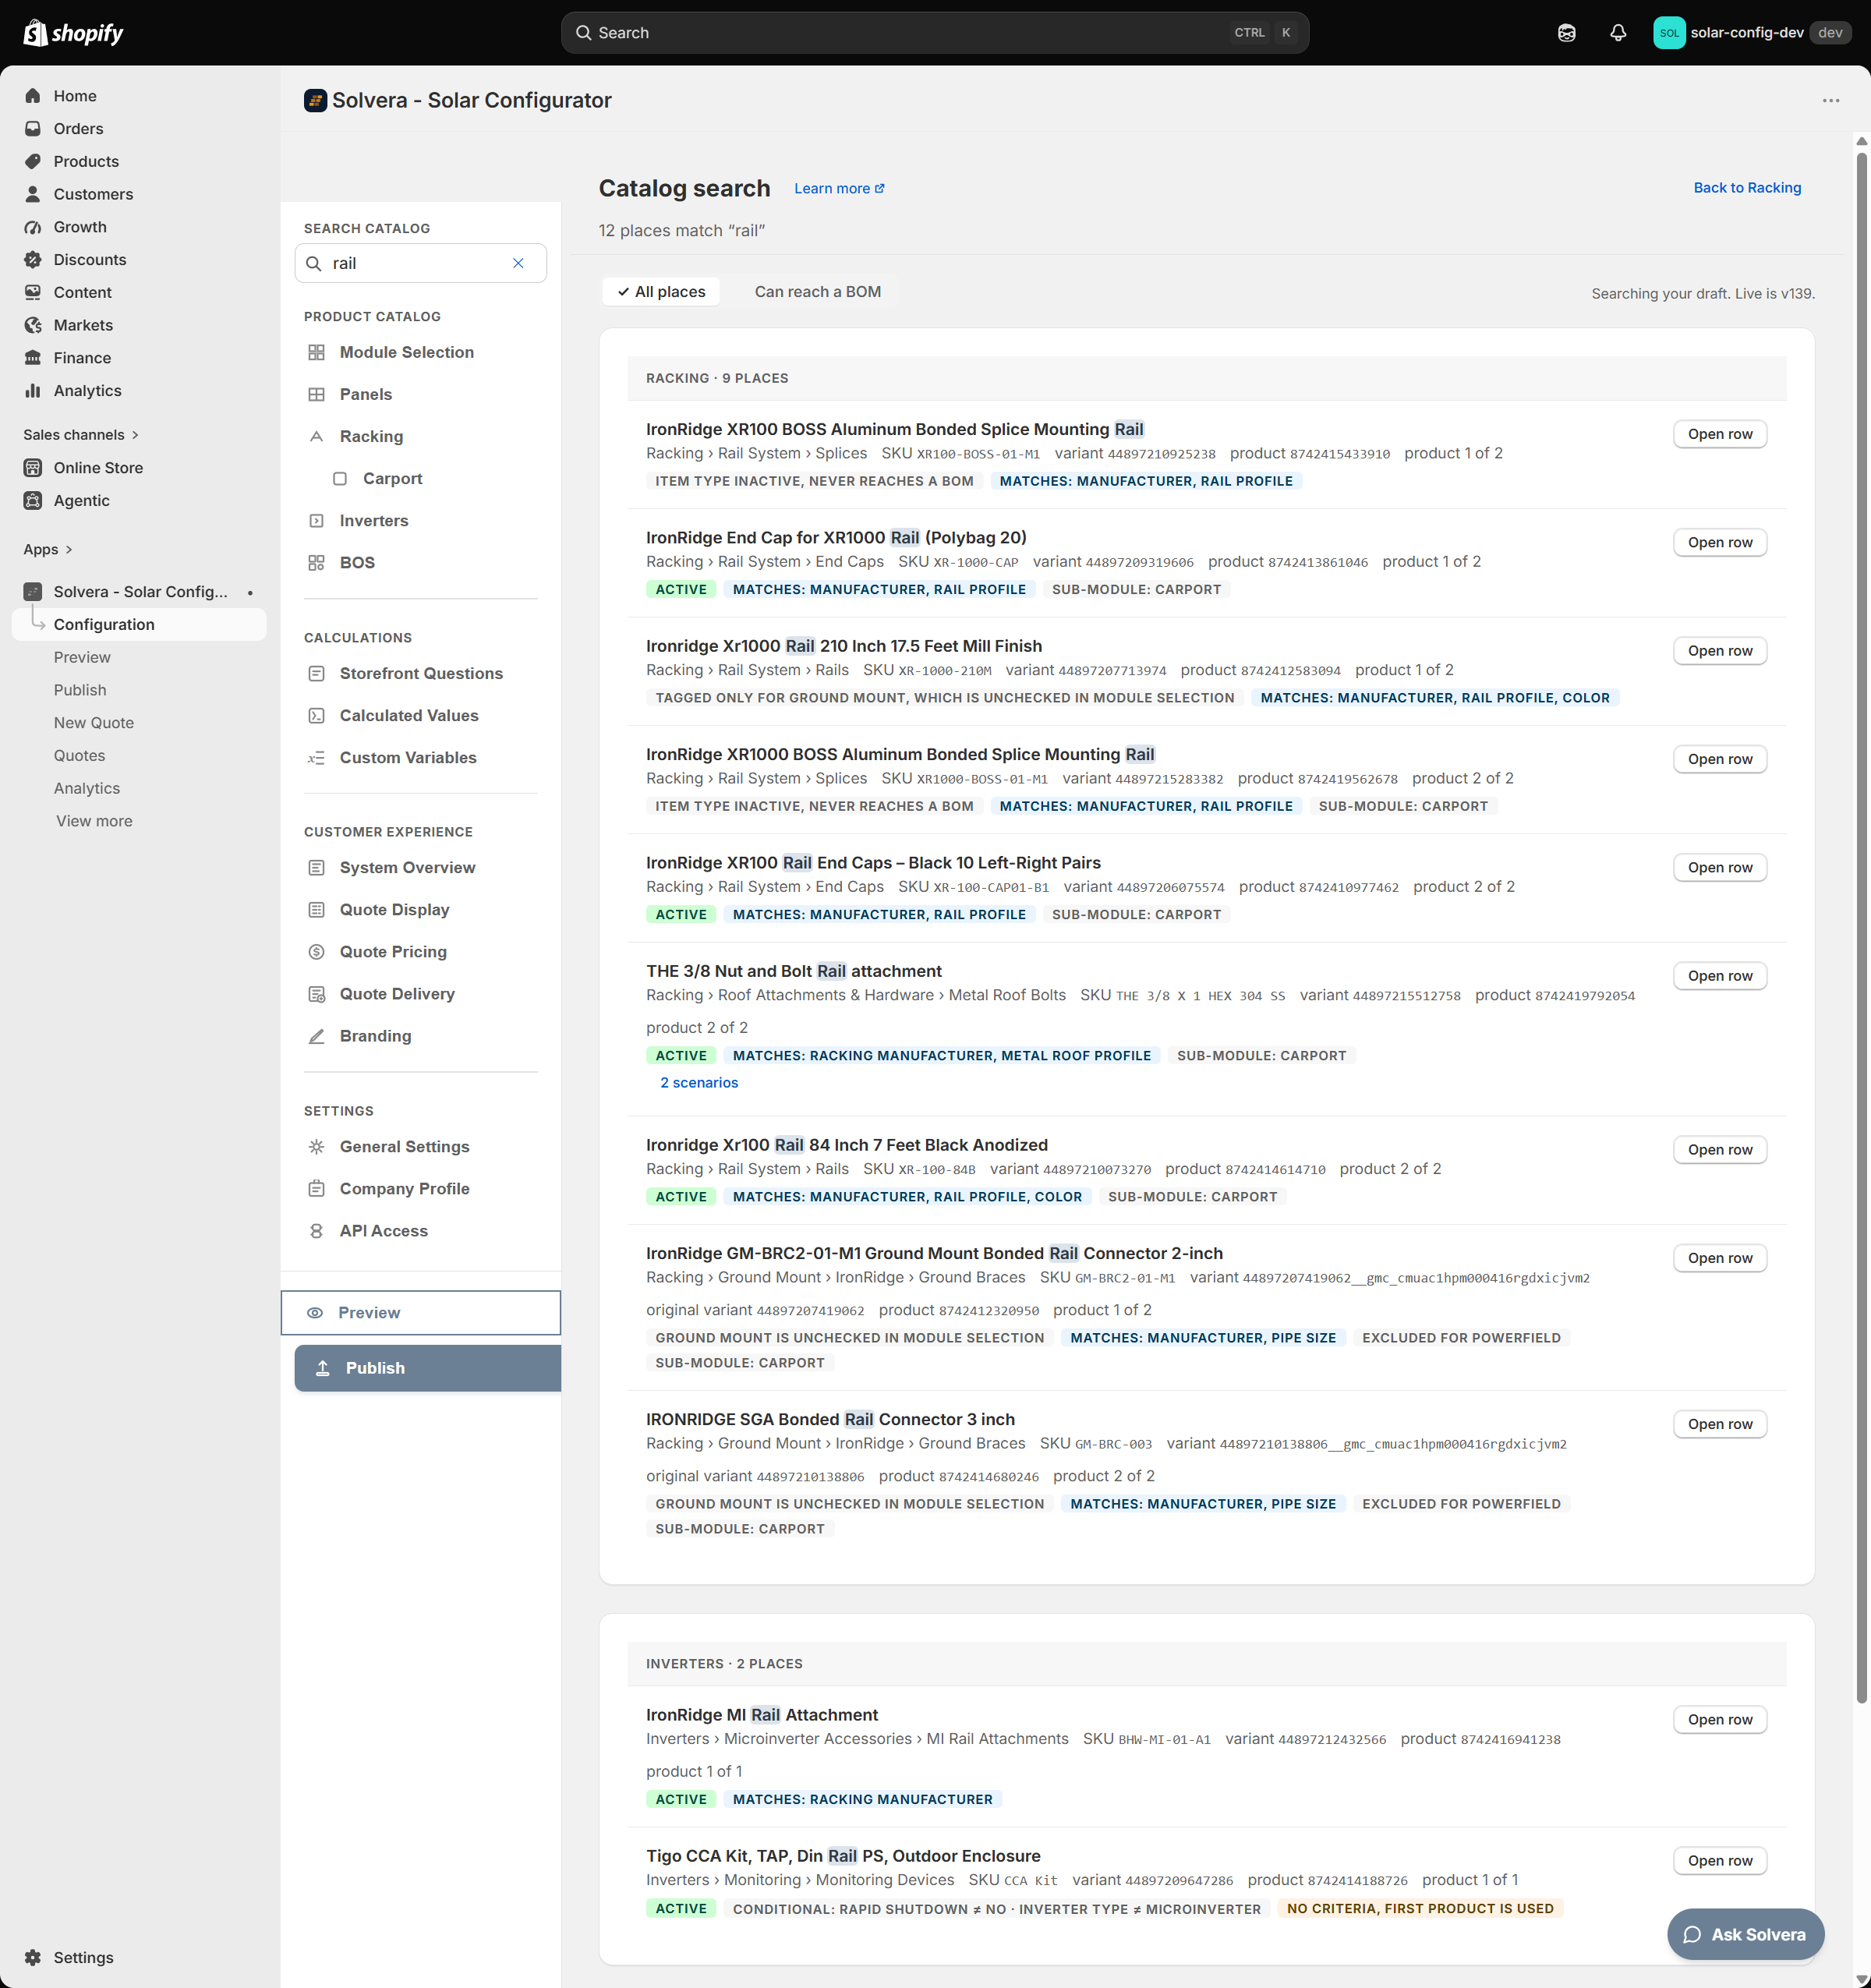Open Publish in the Solvera app submenu
Screen dimensions: 1871x1988
(x=80, y=690)
